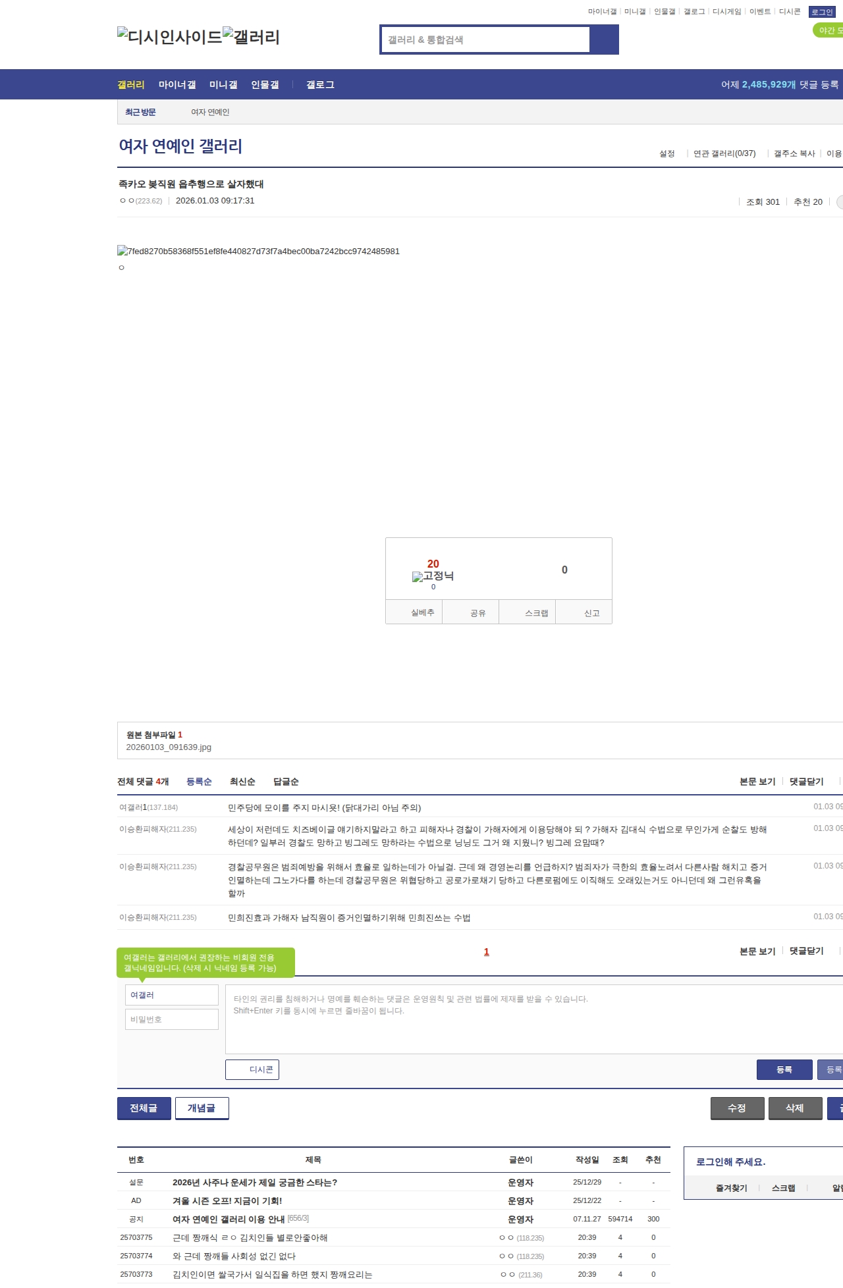
Task: Click 스크랩 under the vote box
Action: point(528,612)
